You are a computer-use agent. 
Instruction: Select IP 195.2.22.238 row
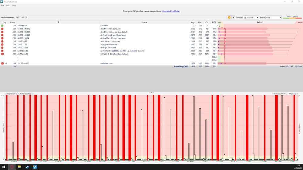[x=23, y=47]
